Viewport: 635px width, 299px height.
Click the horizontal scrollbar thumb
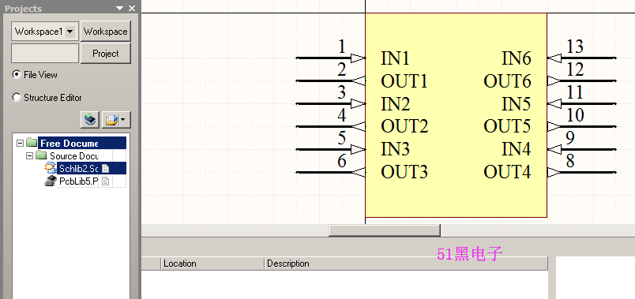pyautogui.click(x=385, y=230)
